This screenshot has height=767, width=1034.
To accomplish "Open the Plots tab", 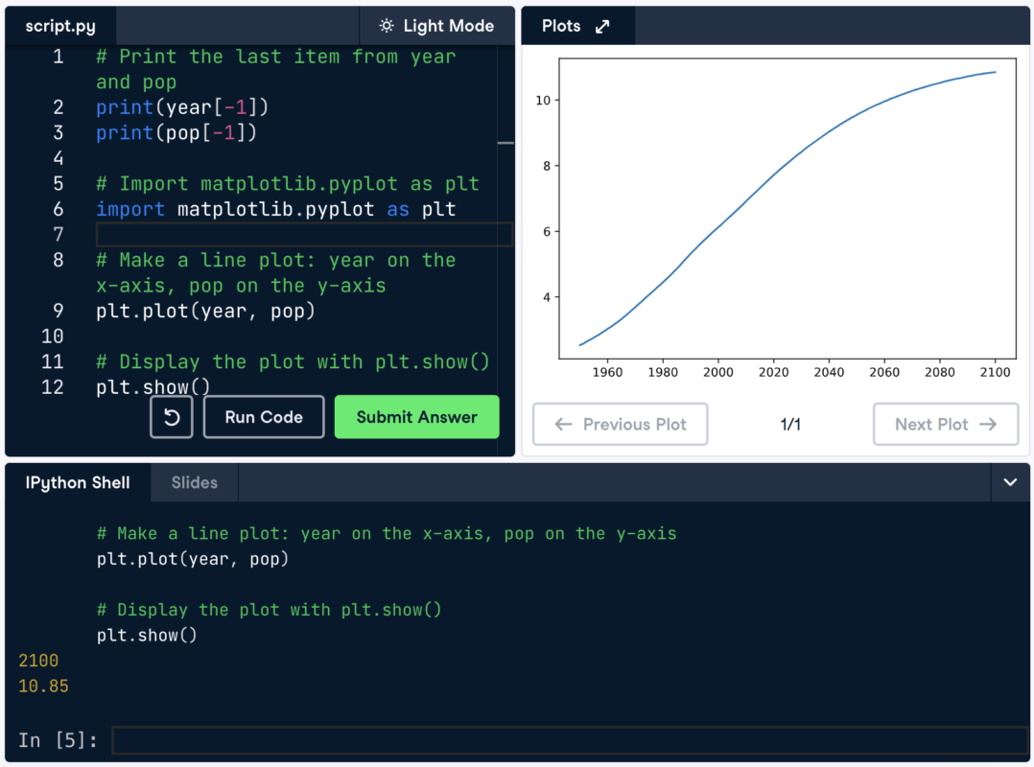I will (561, 26).
